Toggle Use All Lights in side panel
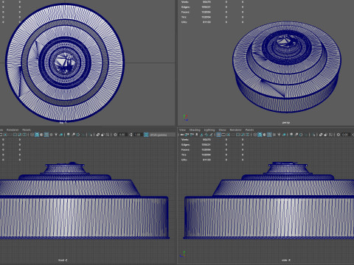This screenshot has width=354, height=265. click(279, 135)
